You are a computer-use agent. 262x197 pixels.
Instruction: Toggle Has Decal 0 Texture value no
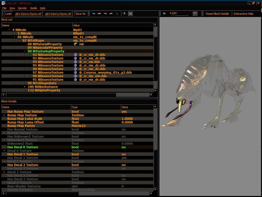click(x=124, y=147)
